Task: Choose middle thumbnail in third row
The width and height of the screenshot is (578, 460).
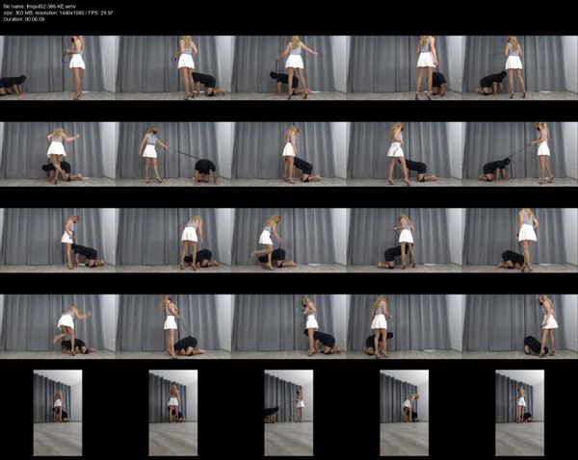Action: click(x=289, y=241)
